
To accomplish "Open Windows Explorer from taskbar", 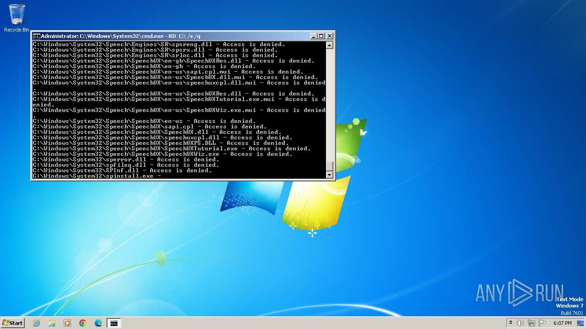I will tap(52, 323).
